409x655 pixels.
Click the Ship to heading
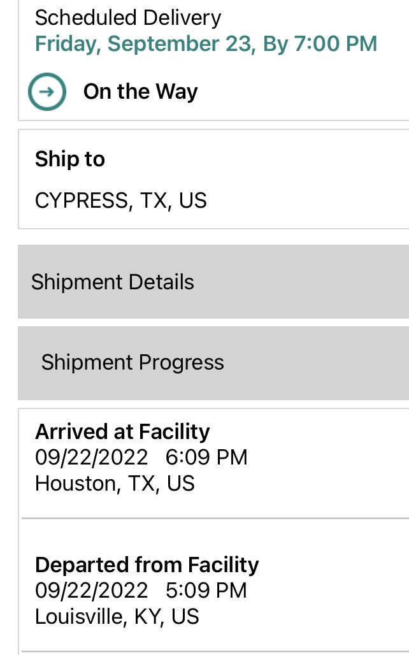[x=70, y=159]
